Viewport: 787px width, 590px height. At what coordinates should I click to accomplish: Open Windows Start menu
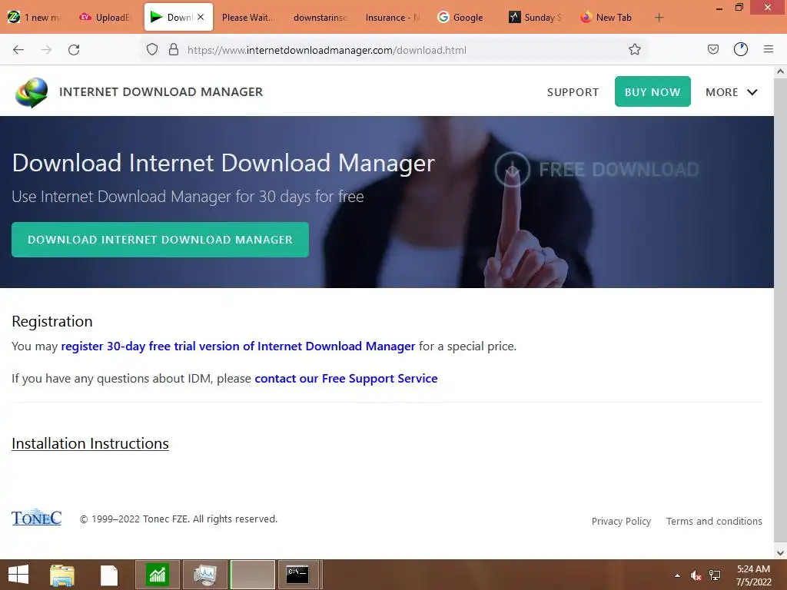point(18,575)
